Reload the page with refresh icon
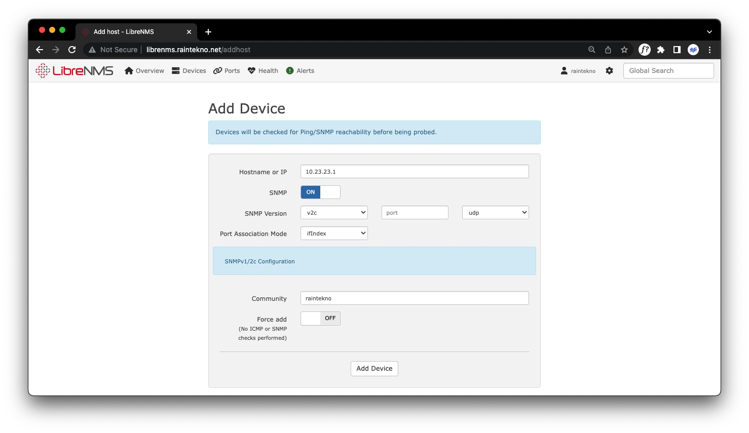Screen dimensions: 749x433 click(72, 50)
